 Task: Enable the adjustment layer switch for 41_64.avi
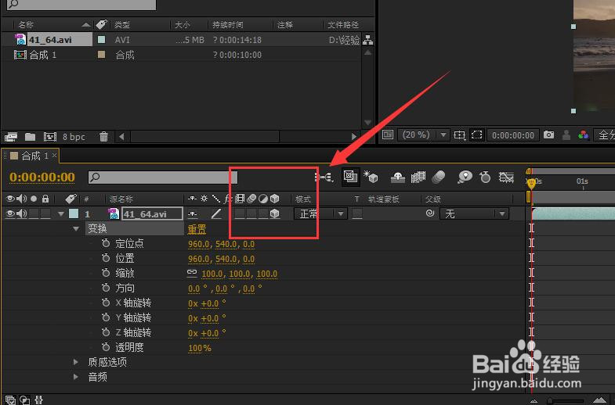pos(263,213)
